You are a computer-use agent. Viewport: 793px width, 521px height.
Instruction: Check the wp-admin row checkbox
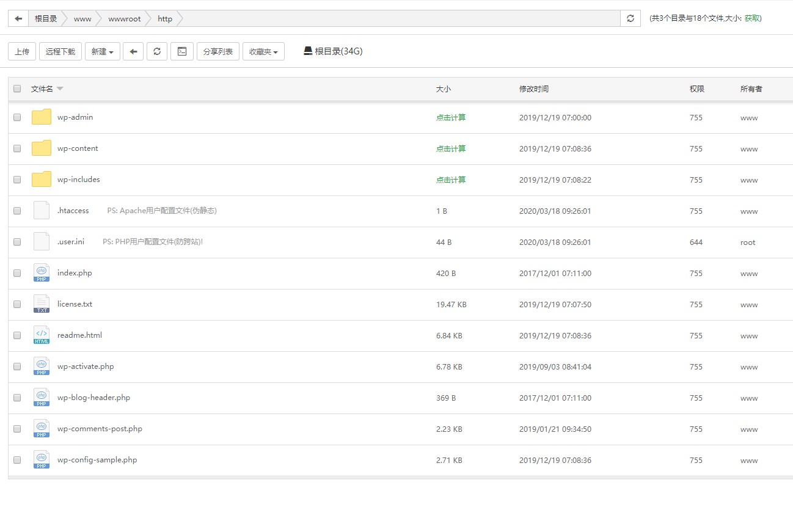pos(17,117)
